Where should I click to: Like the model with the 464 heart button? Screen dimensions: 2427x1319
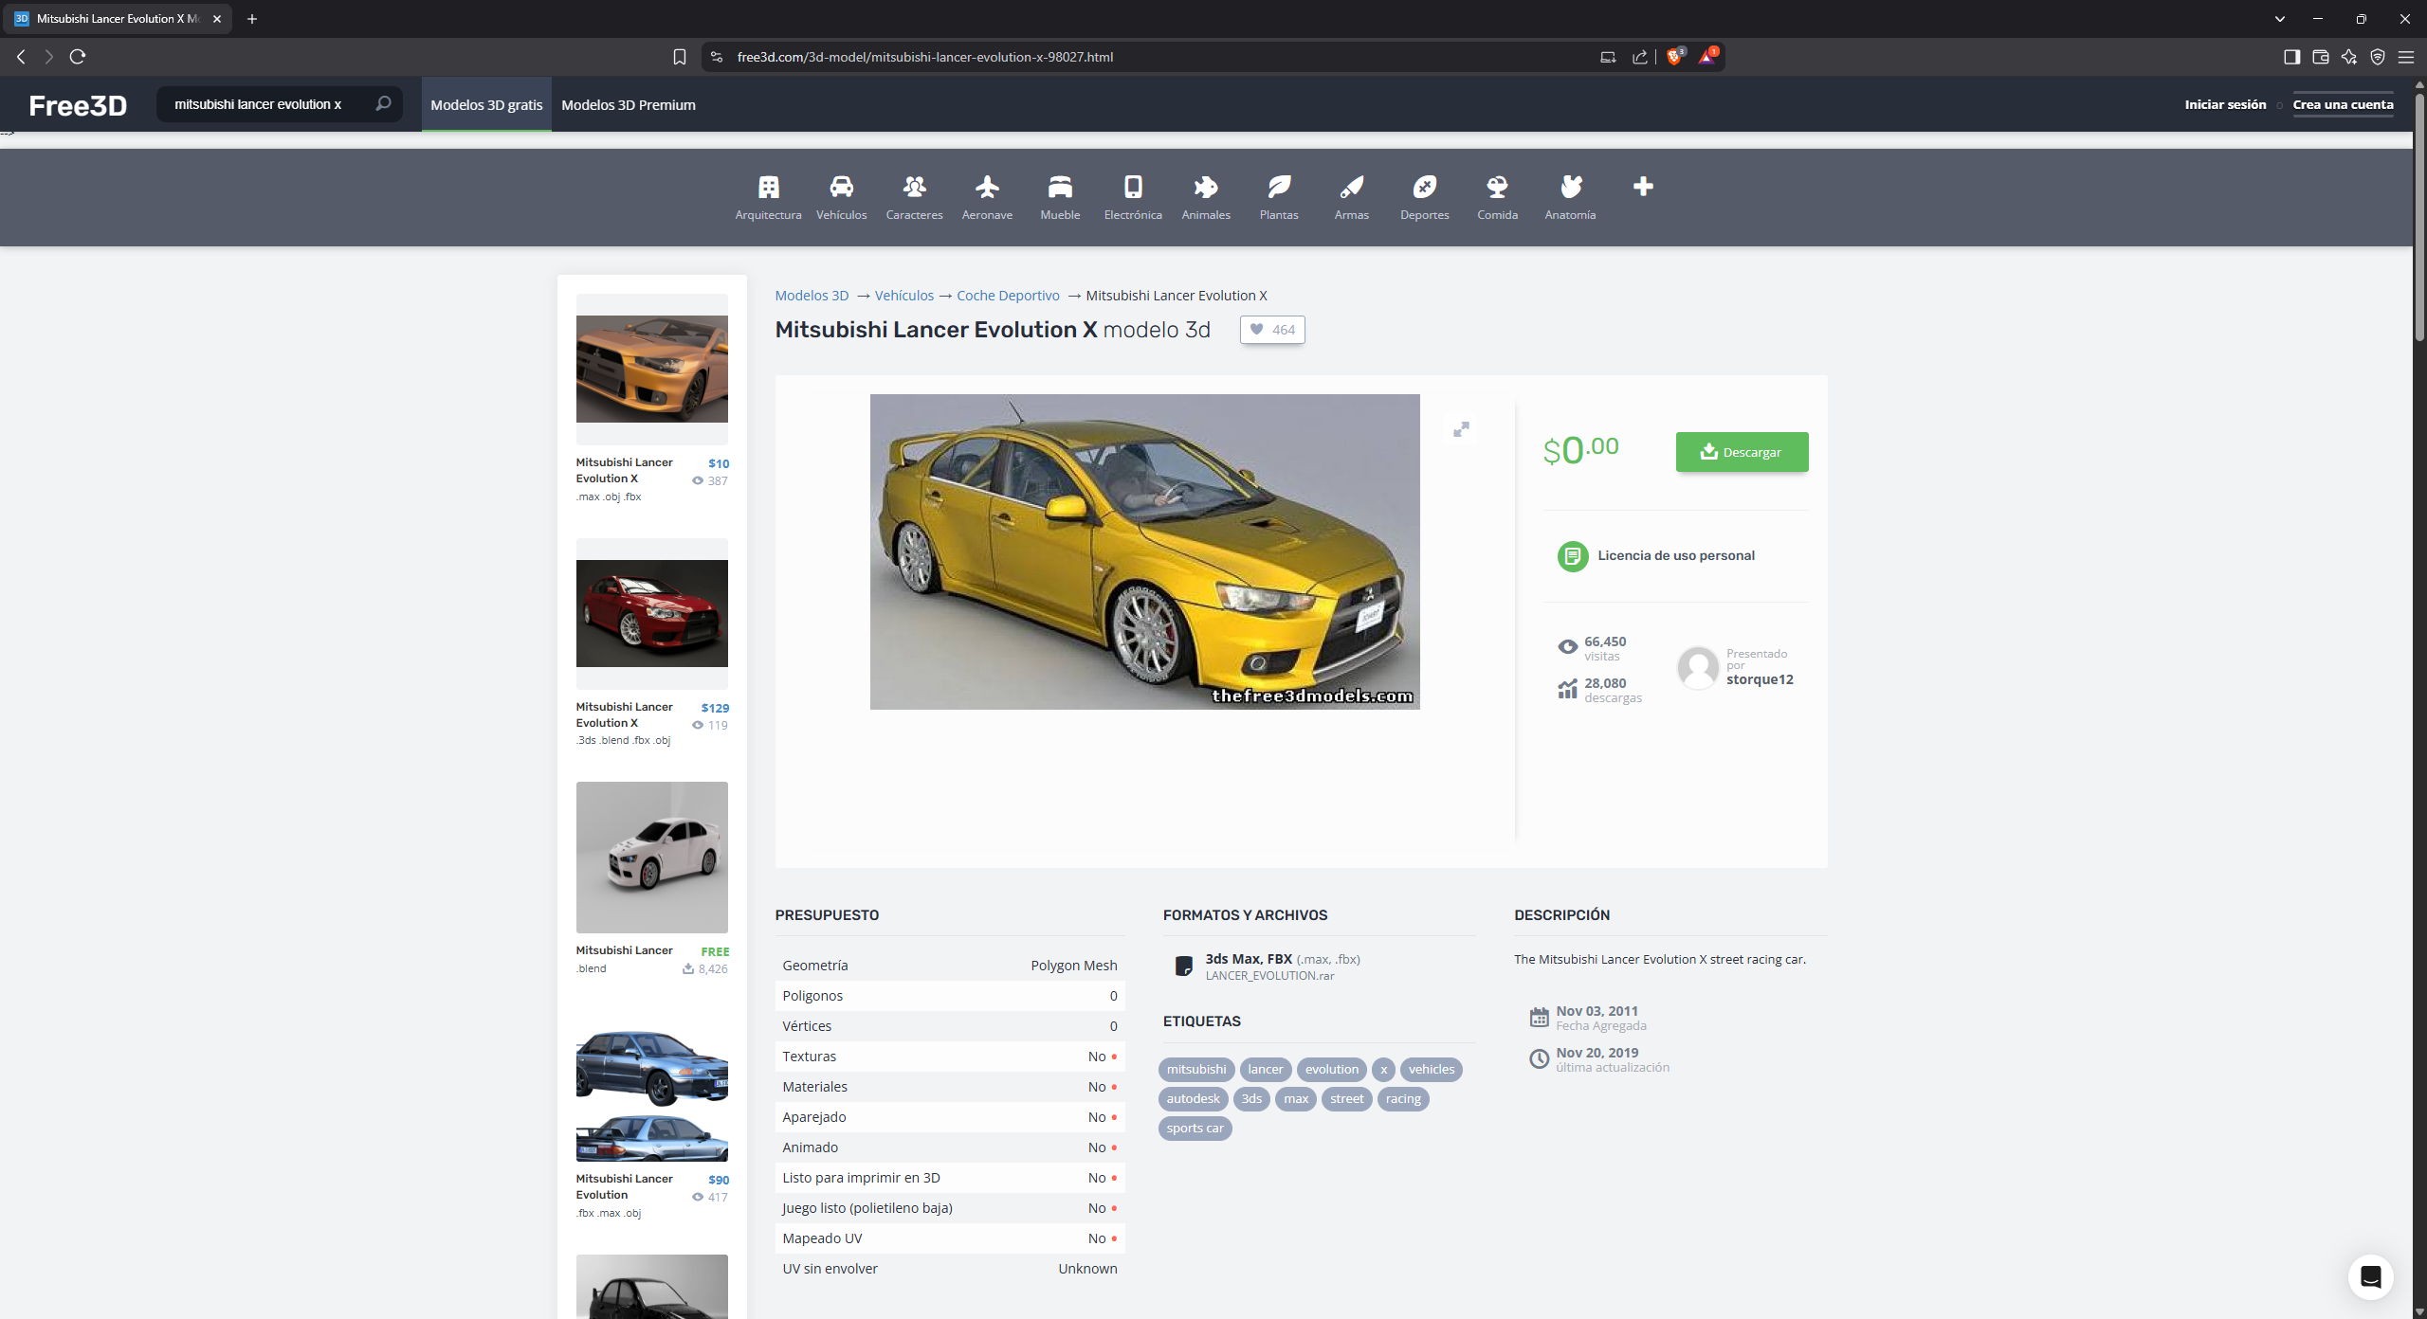tap(1272, 330)
